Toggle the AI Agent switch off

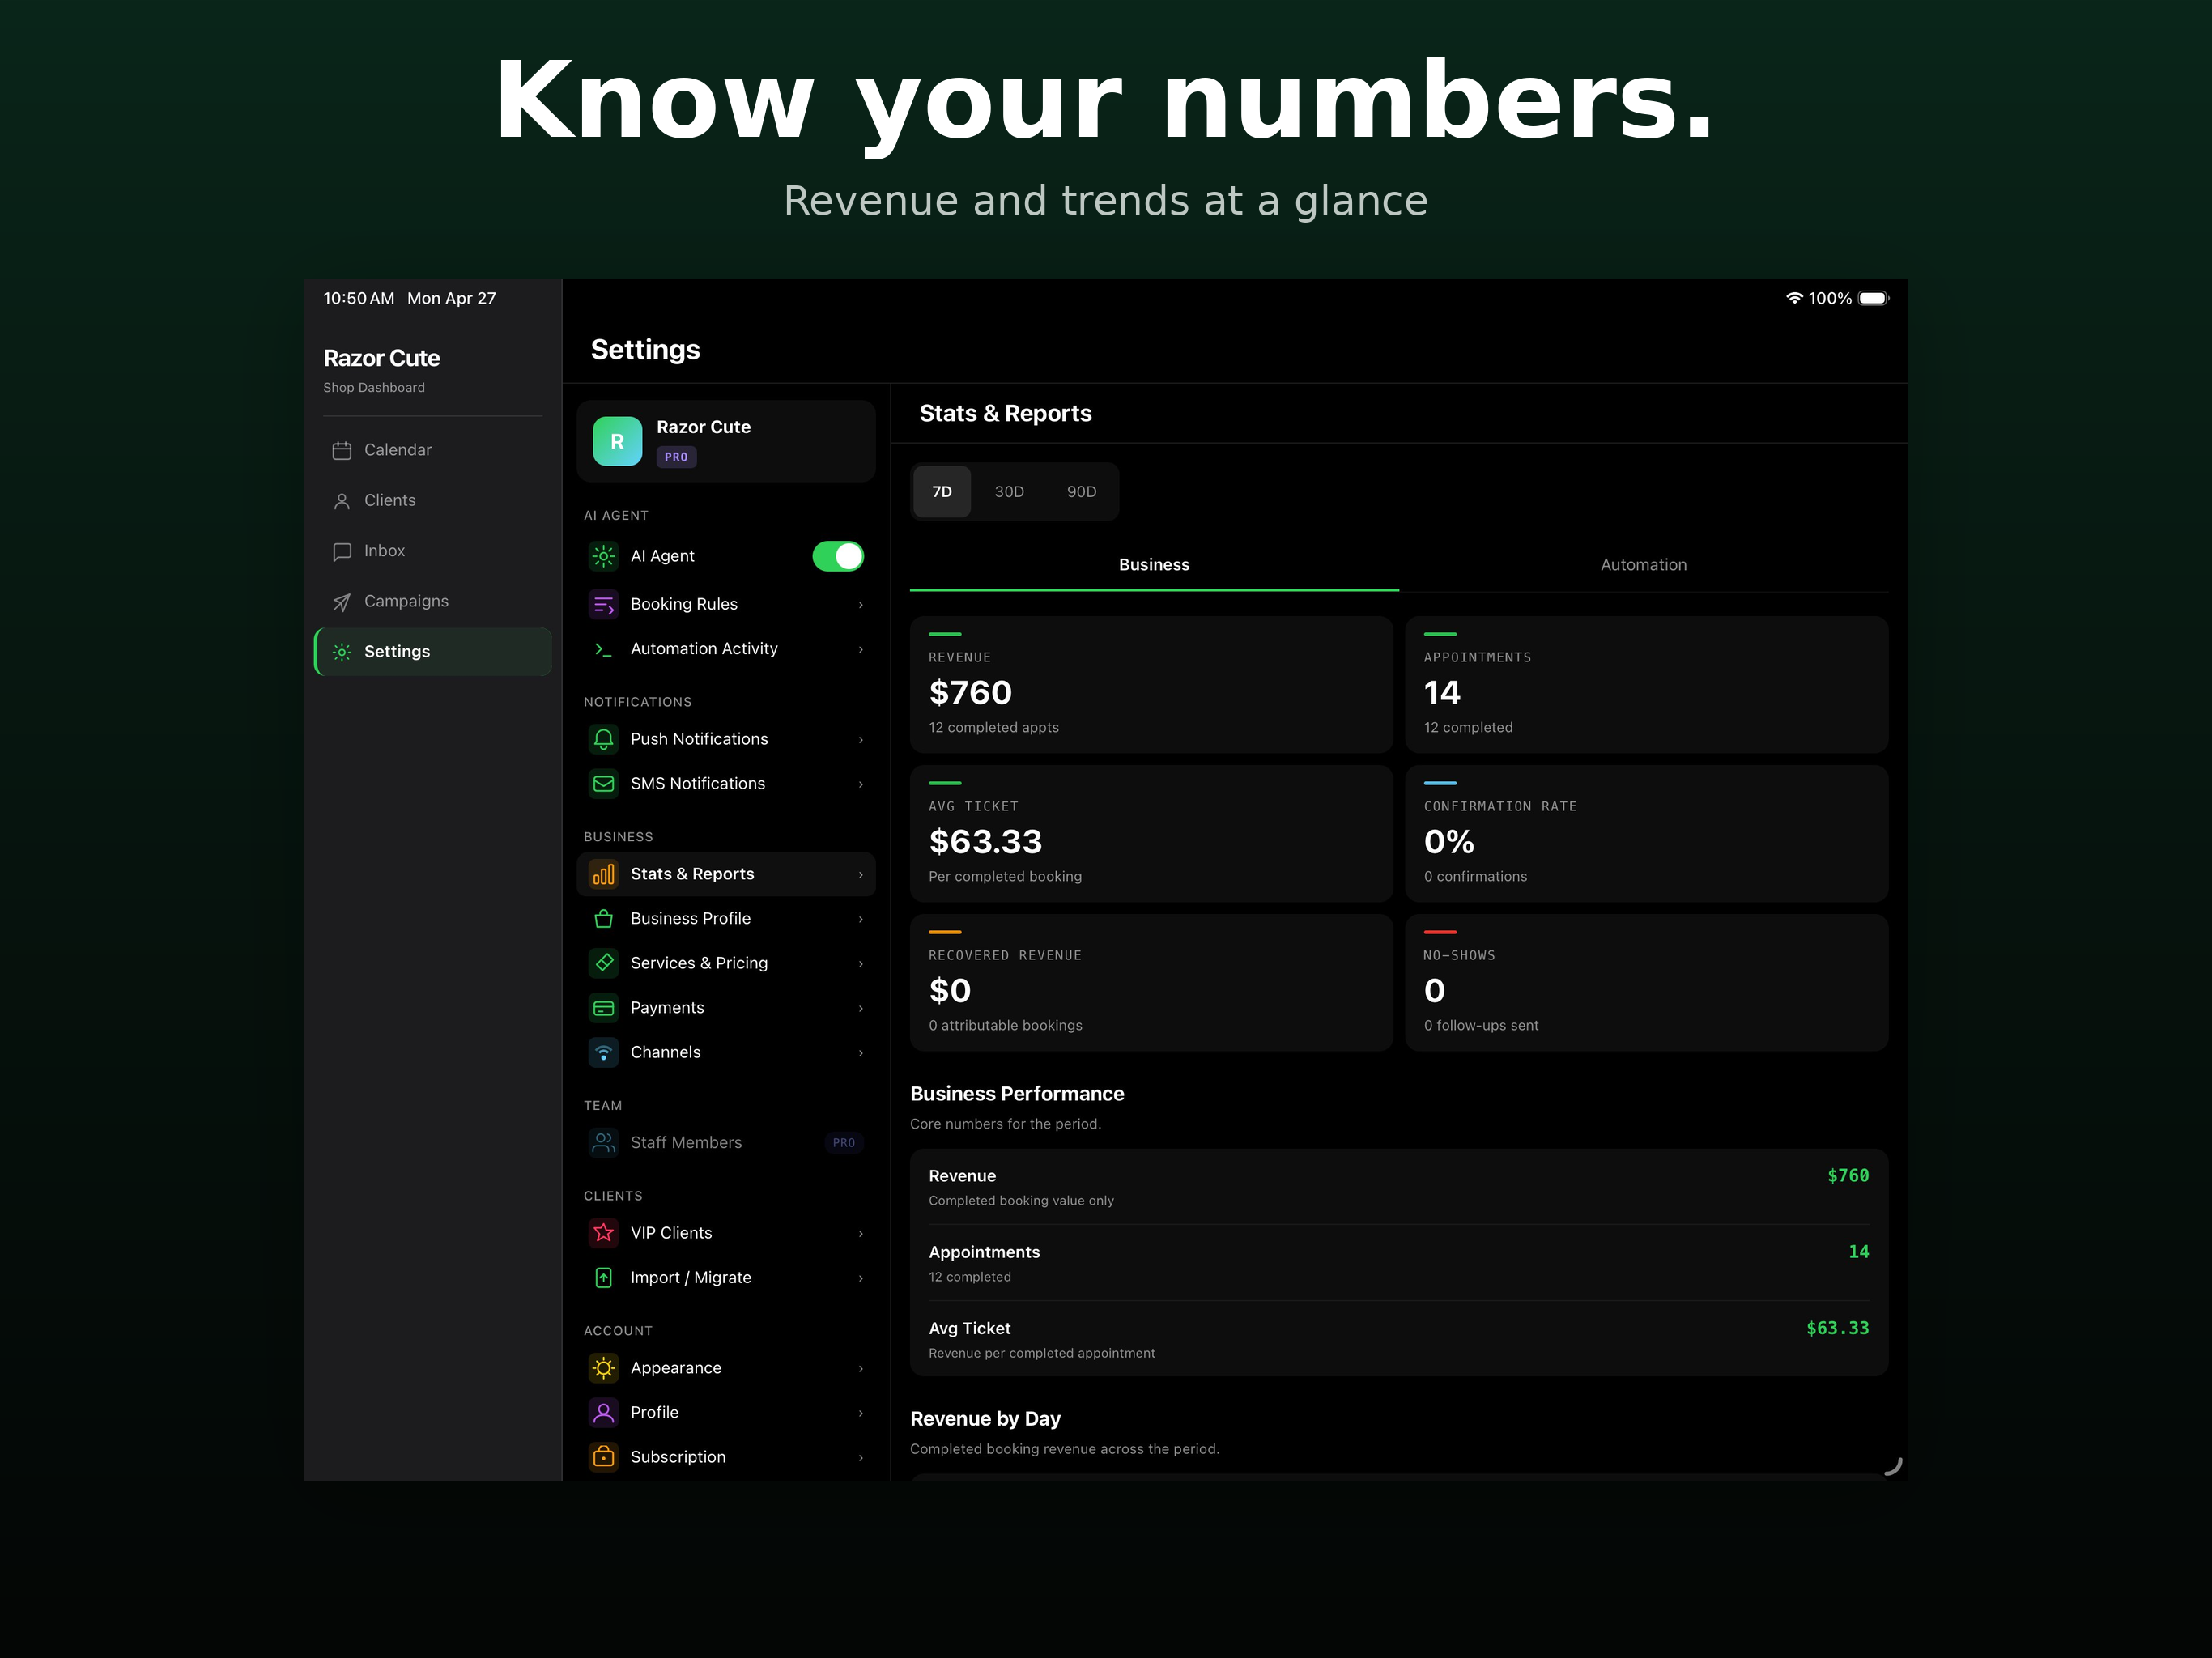point(838,556)
